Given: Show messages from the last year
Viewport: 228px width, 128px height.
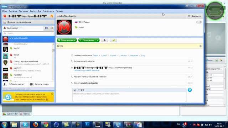Looking at the screenshot, I should point(143,55).
